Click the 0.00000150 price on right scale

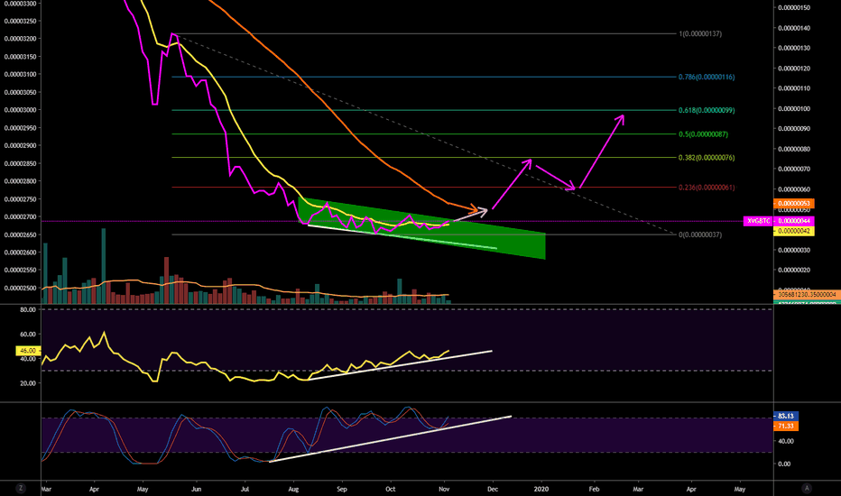tap(794, 8)
